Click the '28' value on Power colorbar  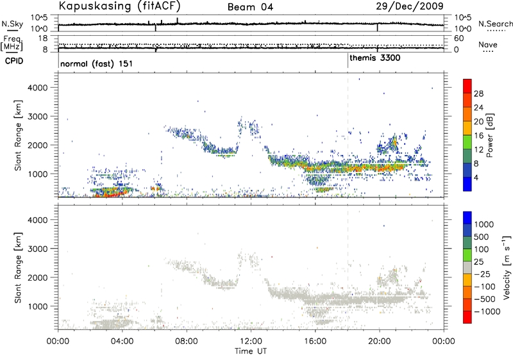pyautogui.click(x=478, y=94)
